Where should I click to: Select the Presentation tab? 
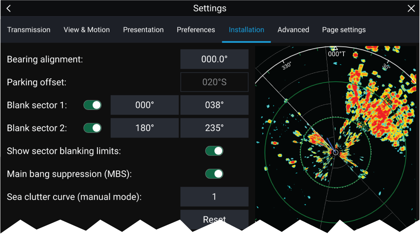pos(143,30)
